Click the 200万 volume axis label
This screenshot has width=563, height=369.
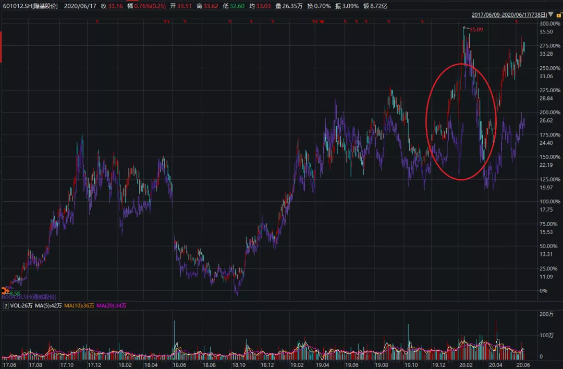coord(547,314)
